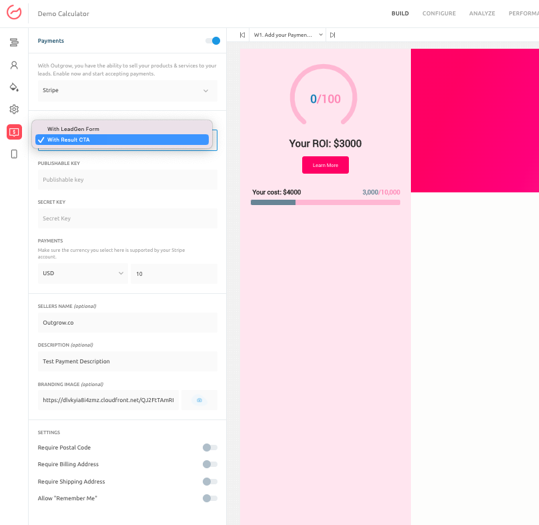The width and height of the screenshot is (539, 525).
Task: Switch to the Configure tab
Action: point(439,13)
